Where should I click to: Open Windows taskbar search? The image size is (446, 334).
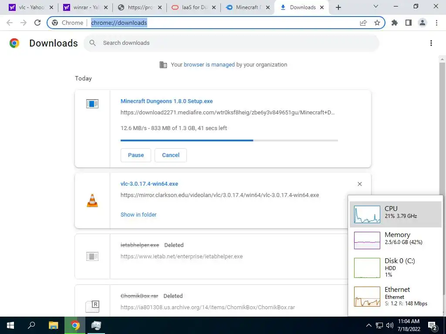31,325
